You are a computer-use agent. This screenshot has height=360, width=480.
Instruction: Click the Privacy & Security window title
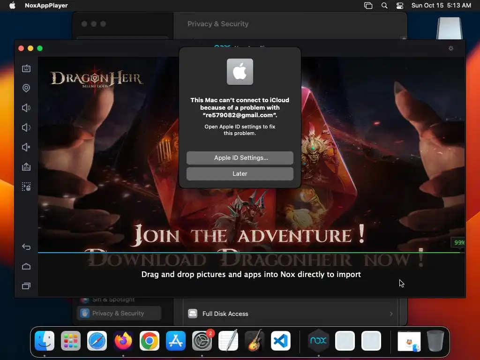pos(218,24)
